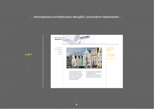The image size is (154, 109).
Task: Click the row of gabled houses photo
Action: pyautogui.click(x=84, y=58)
